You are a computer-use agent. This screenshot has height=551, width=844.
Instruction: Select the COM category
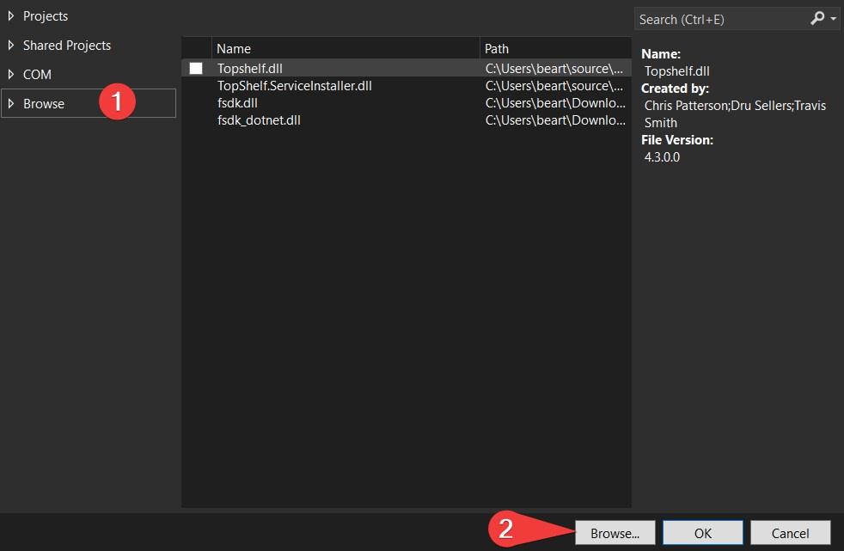click(x=37, y=75)
